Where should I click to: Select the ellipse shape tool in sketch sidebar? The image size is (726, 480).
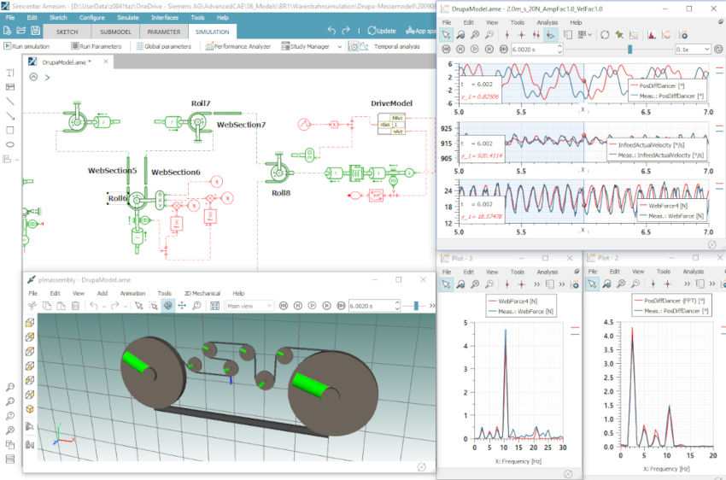coord(9,144)
